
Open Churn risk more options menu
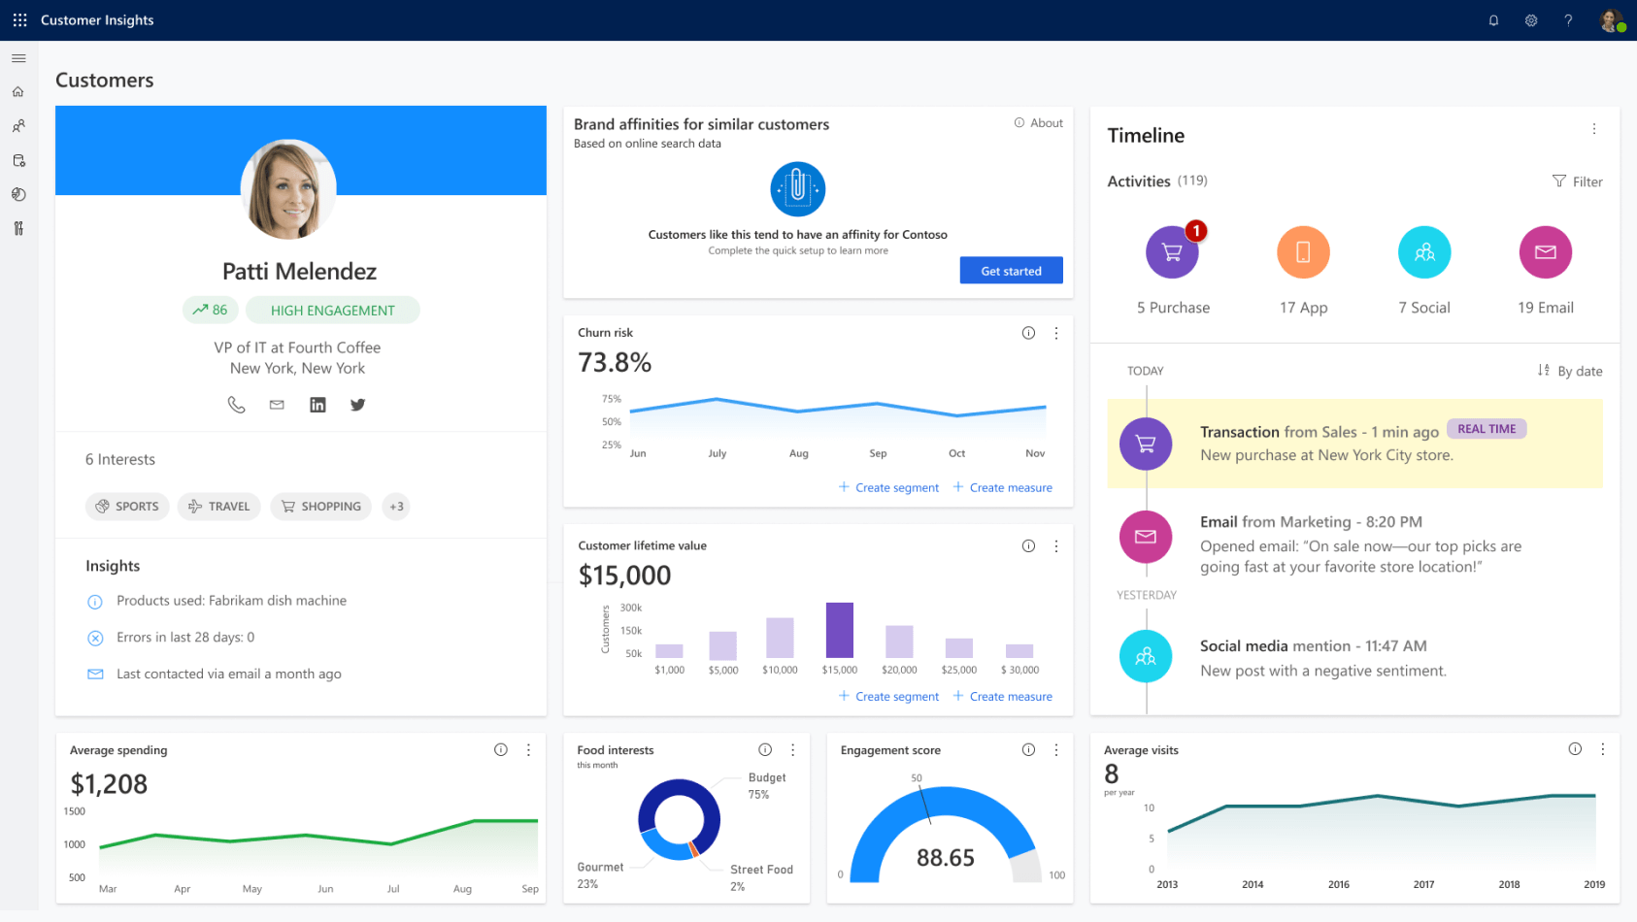[x=1056, y=333]
